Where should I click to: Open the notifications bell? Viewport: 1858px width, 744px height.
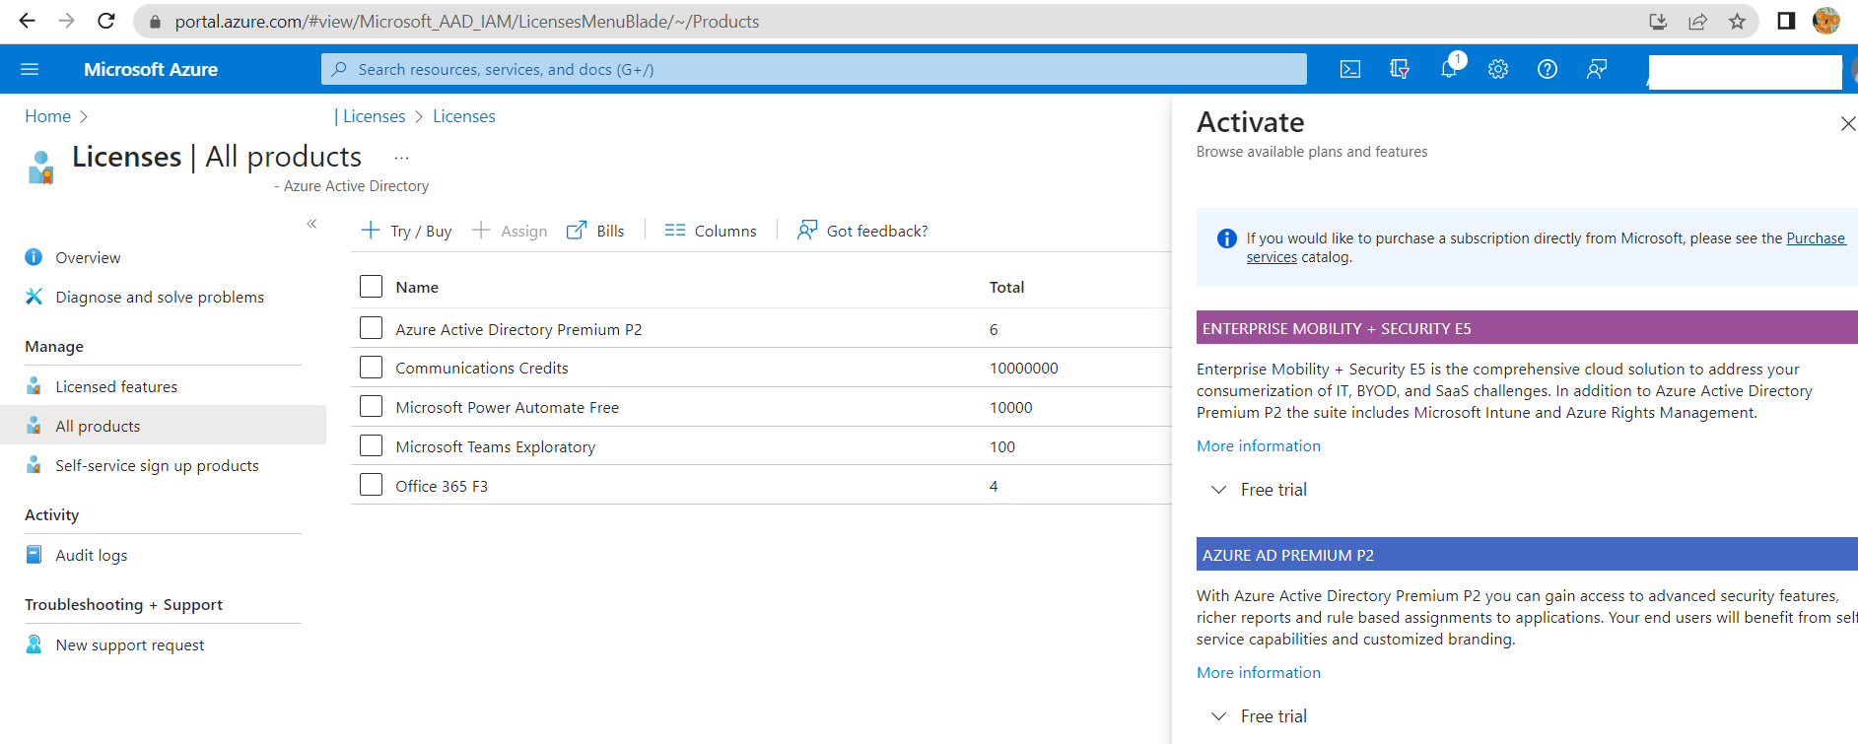(x=1449, y=69)
